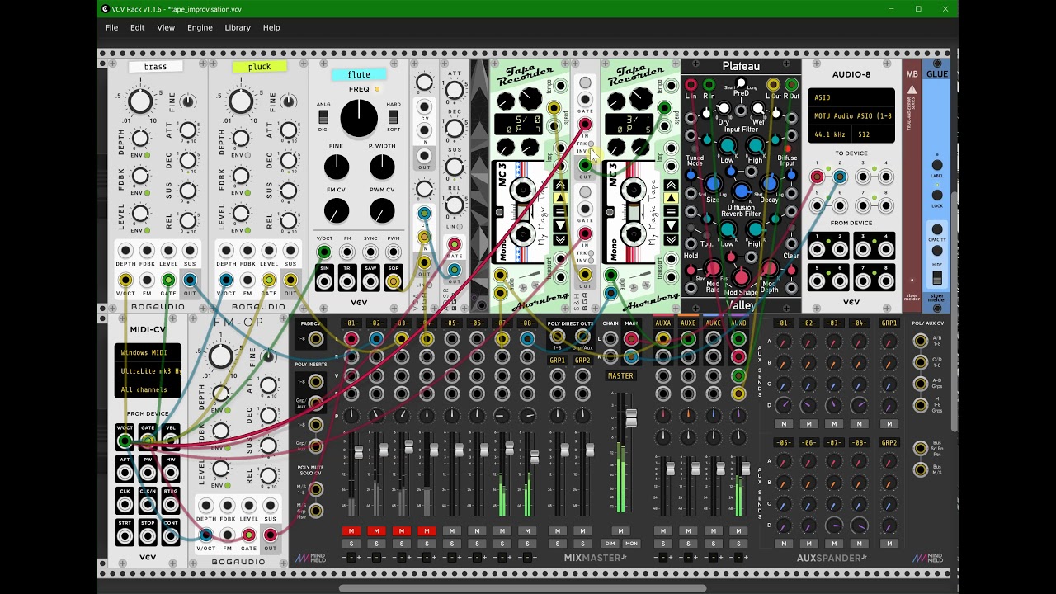The width and height of the screenshot is (1056, 594).
Task: Open the View menu
Action: 166,27
